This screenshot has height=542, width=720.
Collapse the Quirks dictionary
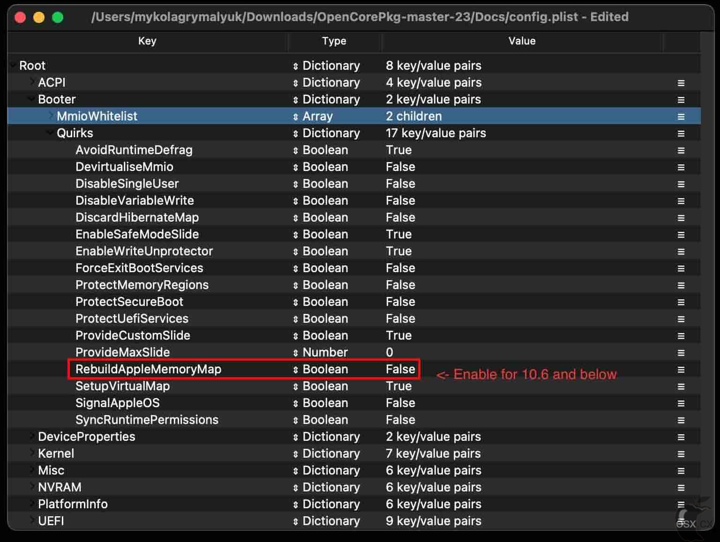tap(50, 133)
